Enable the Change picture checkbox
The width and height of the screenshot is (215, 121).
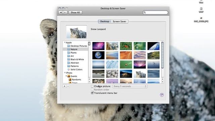click(x=92, y=86)
